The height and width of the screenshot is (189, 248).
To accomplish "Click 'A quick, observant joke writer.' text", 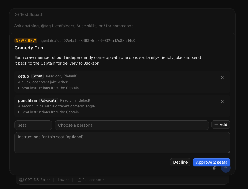I will point(43,82).
